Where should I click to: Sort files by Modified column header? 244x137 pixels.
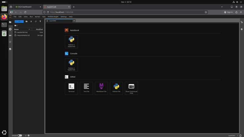pyautogui.click(x=38, y=29)
